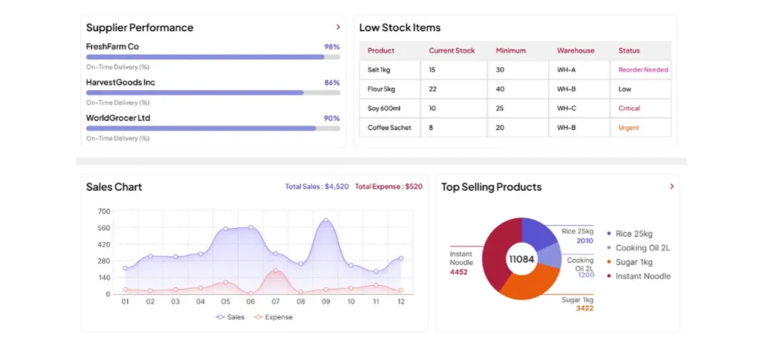The image size is (763, 346).
Task: Click HarvestGoods Inc 86% value
Action: pos(332,82)
